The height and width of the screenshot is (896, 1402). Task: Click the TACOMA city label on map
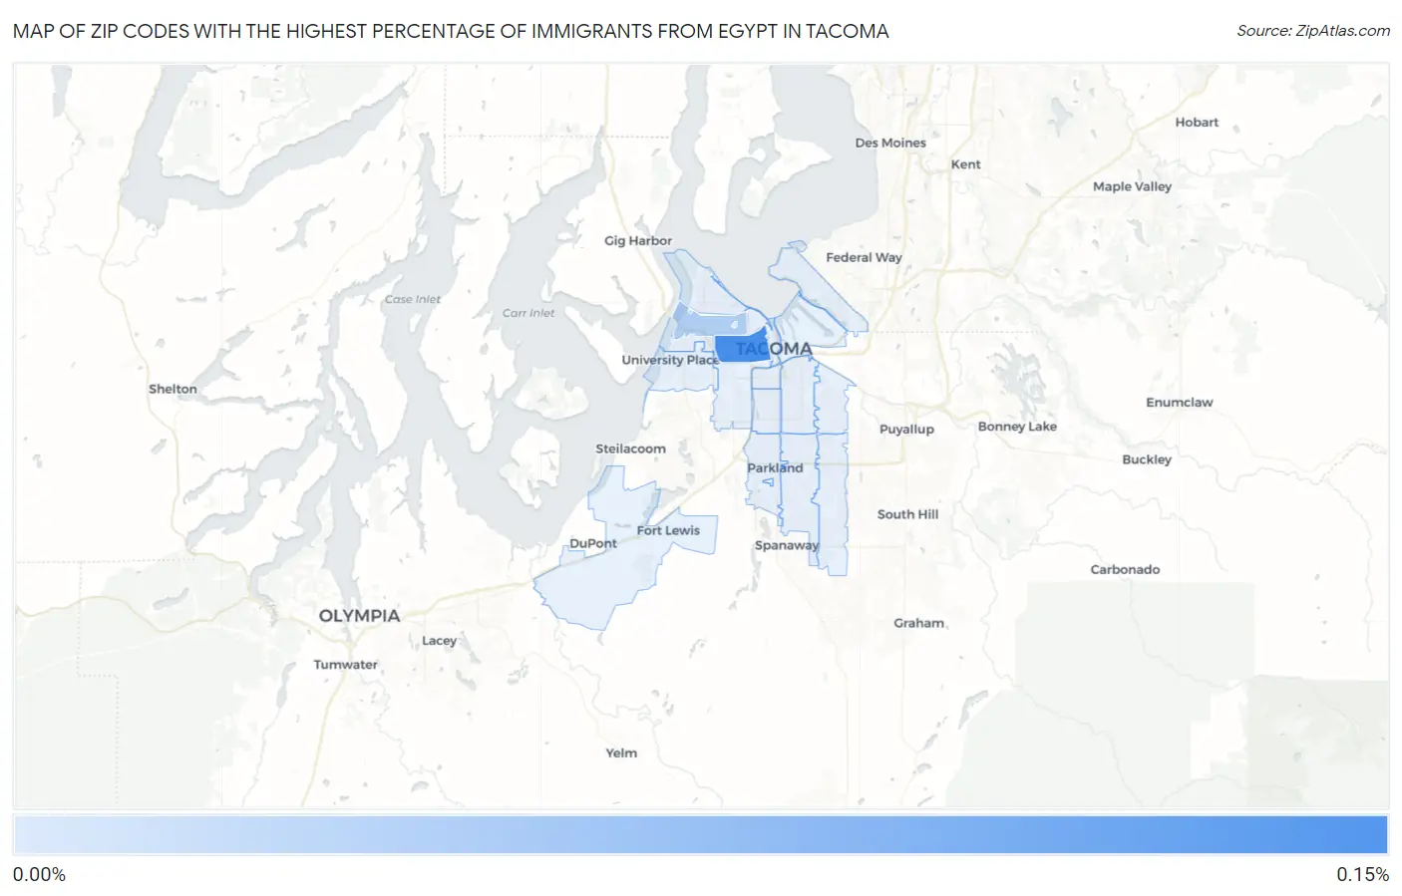click(x=774, y=349)
